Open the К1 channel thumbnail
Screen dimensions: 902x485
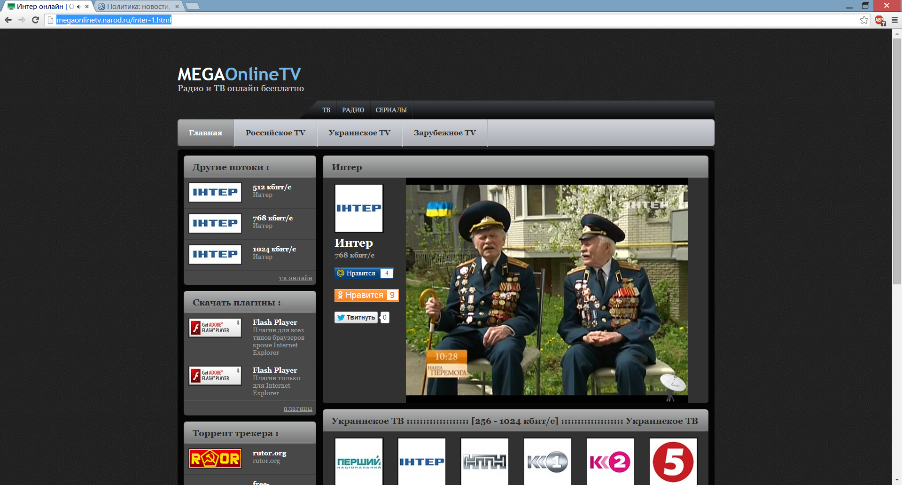click(548, 462)
